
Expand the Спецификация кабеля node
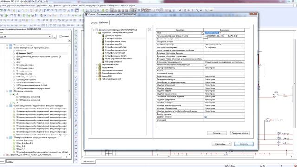point(97,73)
